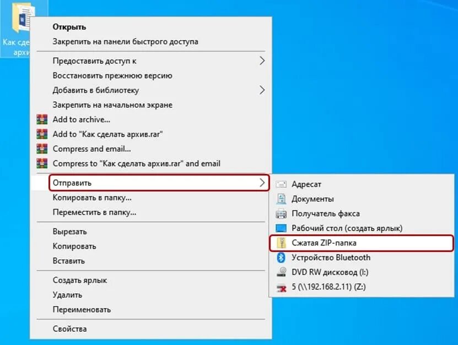Click the disconnected network drive Z: icon
The width and height of the screenshot is (458, 345).
[x=281, y=287]
